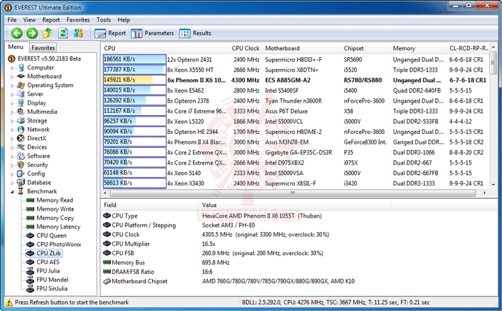Select FPU SinJulia benchmark icon
This screenshot has height=311, width=502.
pos(30,289)
